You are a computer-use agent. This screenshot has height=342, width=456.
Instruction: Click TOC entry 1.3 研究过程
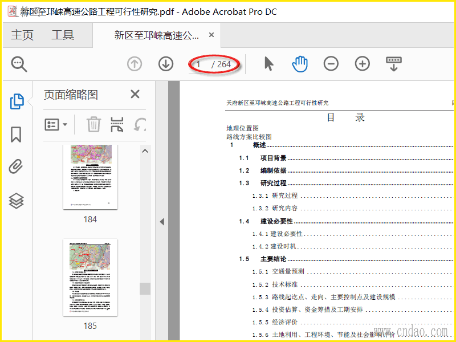tap(346, 183)
